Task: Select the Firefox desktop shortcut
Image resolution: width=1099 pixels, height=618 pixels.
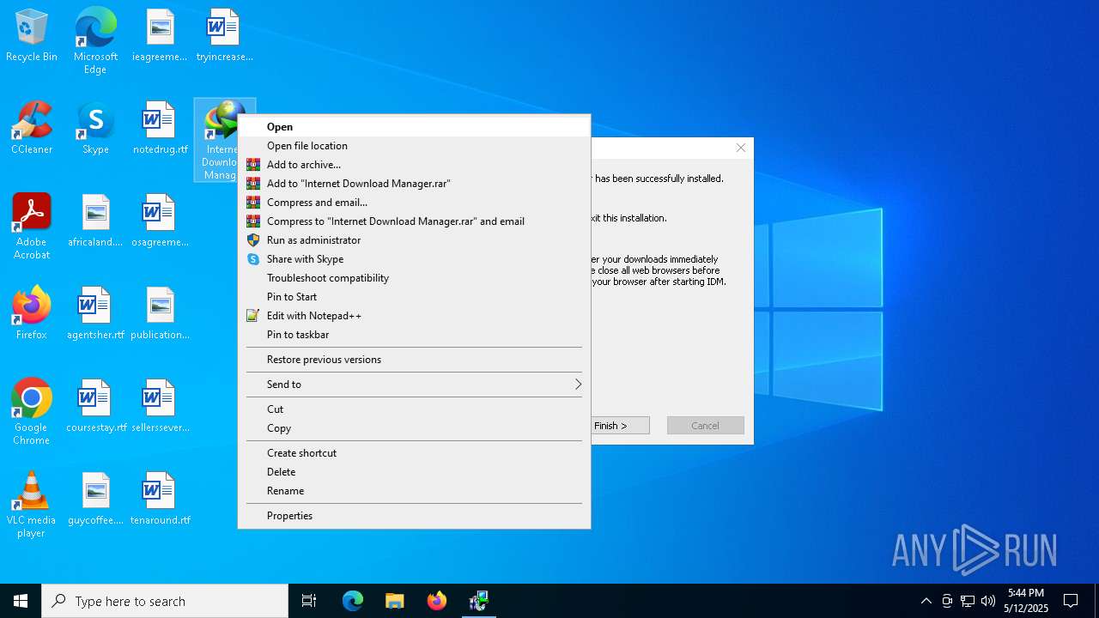Action: point(32,314)
